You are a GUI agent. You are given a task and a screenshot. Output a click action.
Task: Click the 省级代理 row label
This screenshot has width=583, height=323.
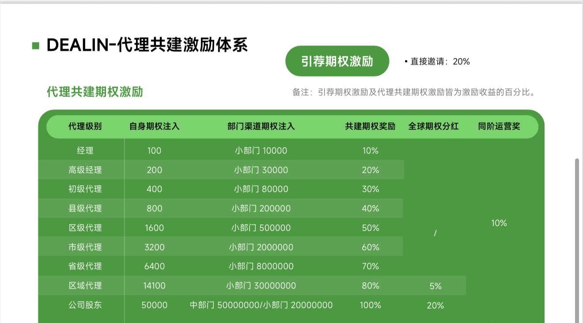(x=85, y=266)
